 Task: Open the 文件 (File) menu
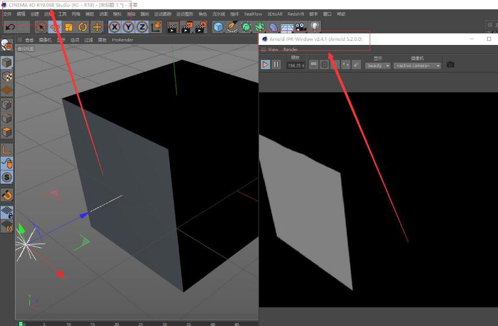7,14
